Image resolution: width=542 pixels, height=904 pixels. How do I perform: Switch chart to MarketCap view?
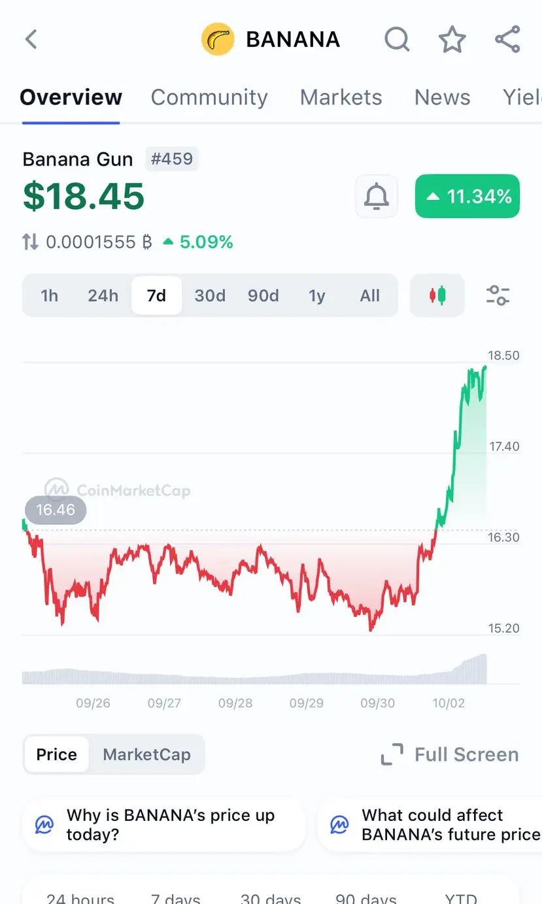(x=146, y=754)
